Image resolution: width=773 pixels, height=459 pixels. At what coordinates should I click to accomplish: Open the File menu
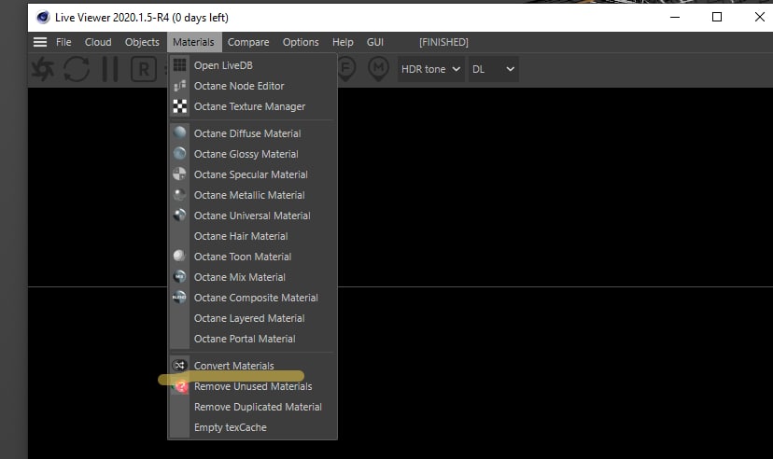coord(63,42)
